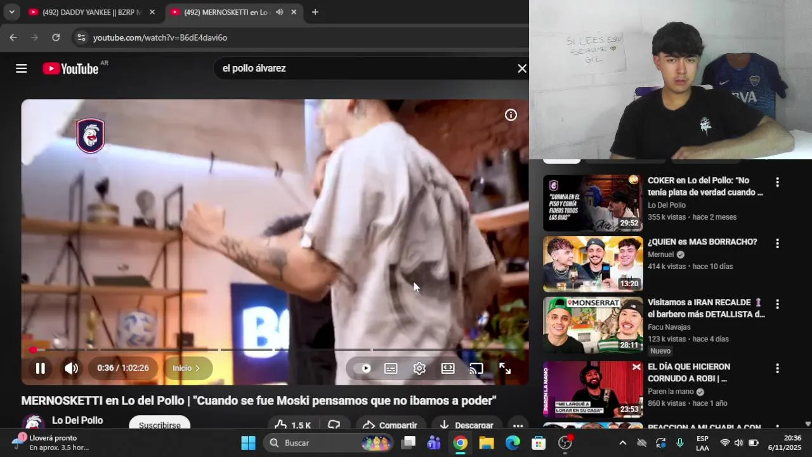Open '¿QUIEN es MAS BORRACHO?' video title
The image size is (812, 457).
pyautogui.click(x=702, y=242)
